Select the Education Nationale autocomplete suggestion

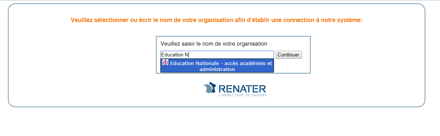tap(217, 66)
